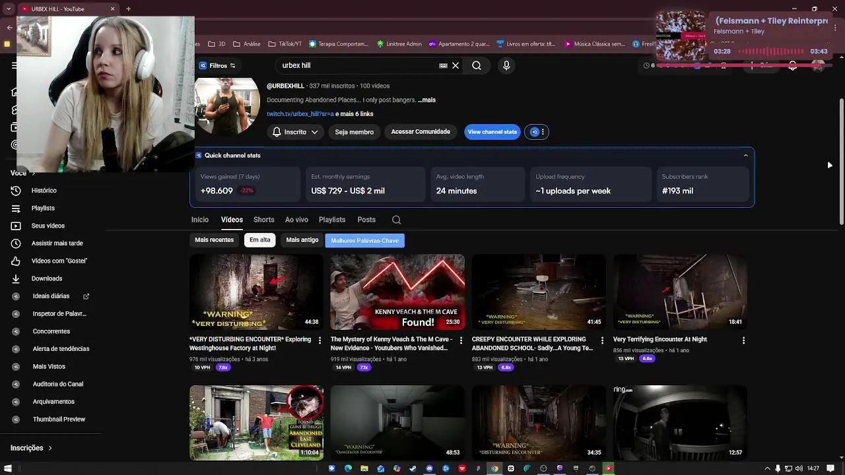The width and height of the screenshot is (845, 475).
Task: Collapse Quick channel stats panel
Action: pyautogui.click(x=746, y=156)
